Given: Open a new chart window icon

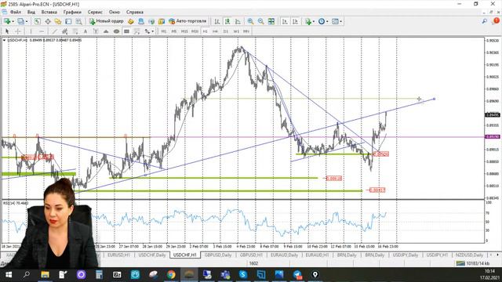Looking at the screenshot, I should coord(7,21).
